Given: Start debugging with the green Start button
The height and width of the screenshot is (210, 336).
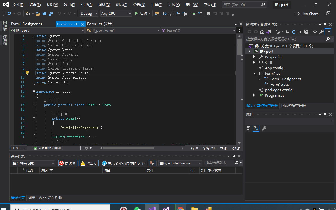Looking at the screenshot, I should pyautogui.click(x=141, y=14).
